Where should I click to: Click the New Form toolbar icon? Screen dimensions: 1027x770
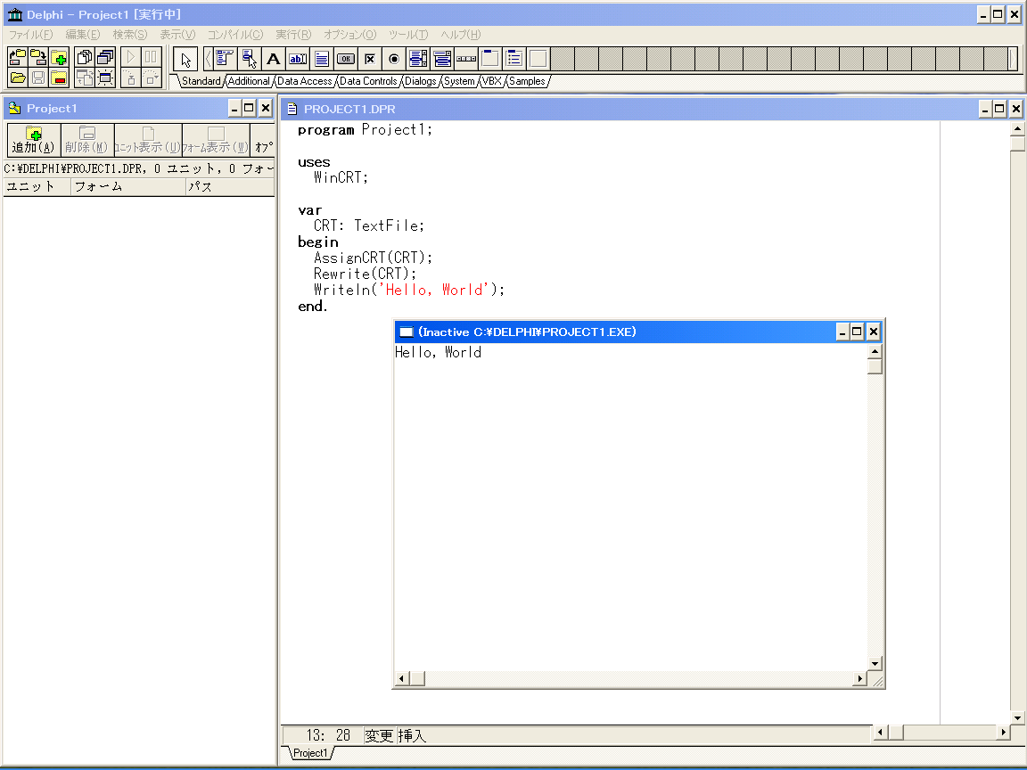click(105, 78)
